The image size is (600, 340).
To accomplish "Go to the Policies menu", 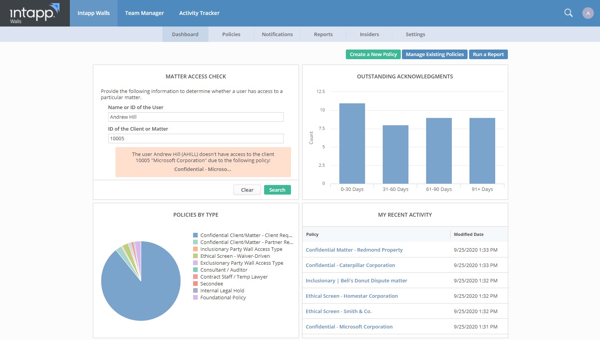I will point(231,34).
